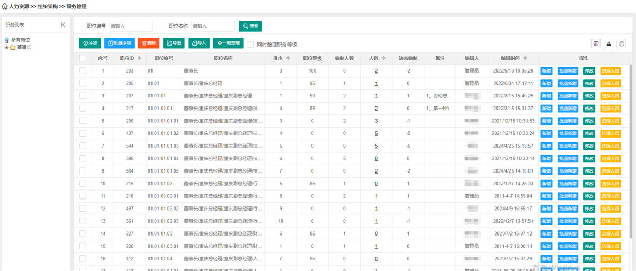Image resolution: width=636 pixels, height=271 pixels.
Task: Click 编辑时间 cell 2022/5/13 10:35:29
Action: point(513,70)
